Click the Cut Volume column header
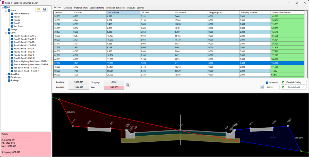Screen dimensions: 309x157 [123, 12]
